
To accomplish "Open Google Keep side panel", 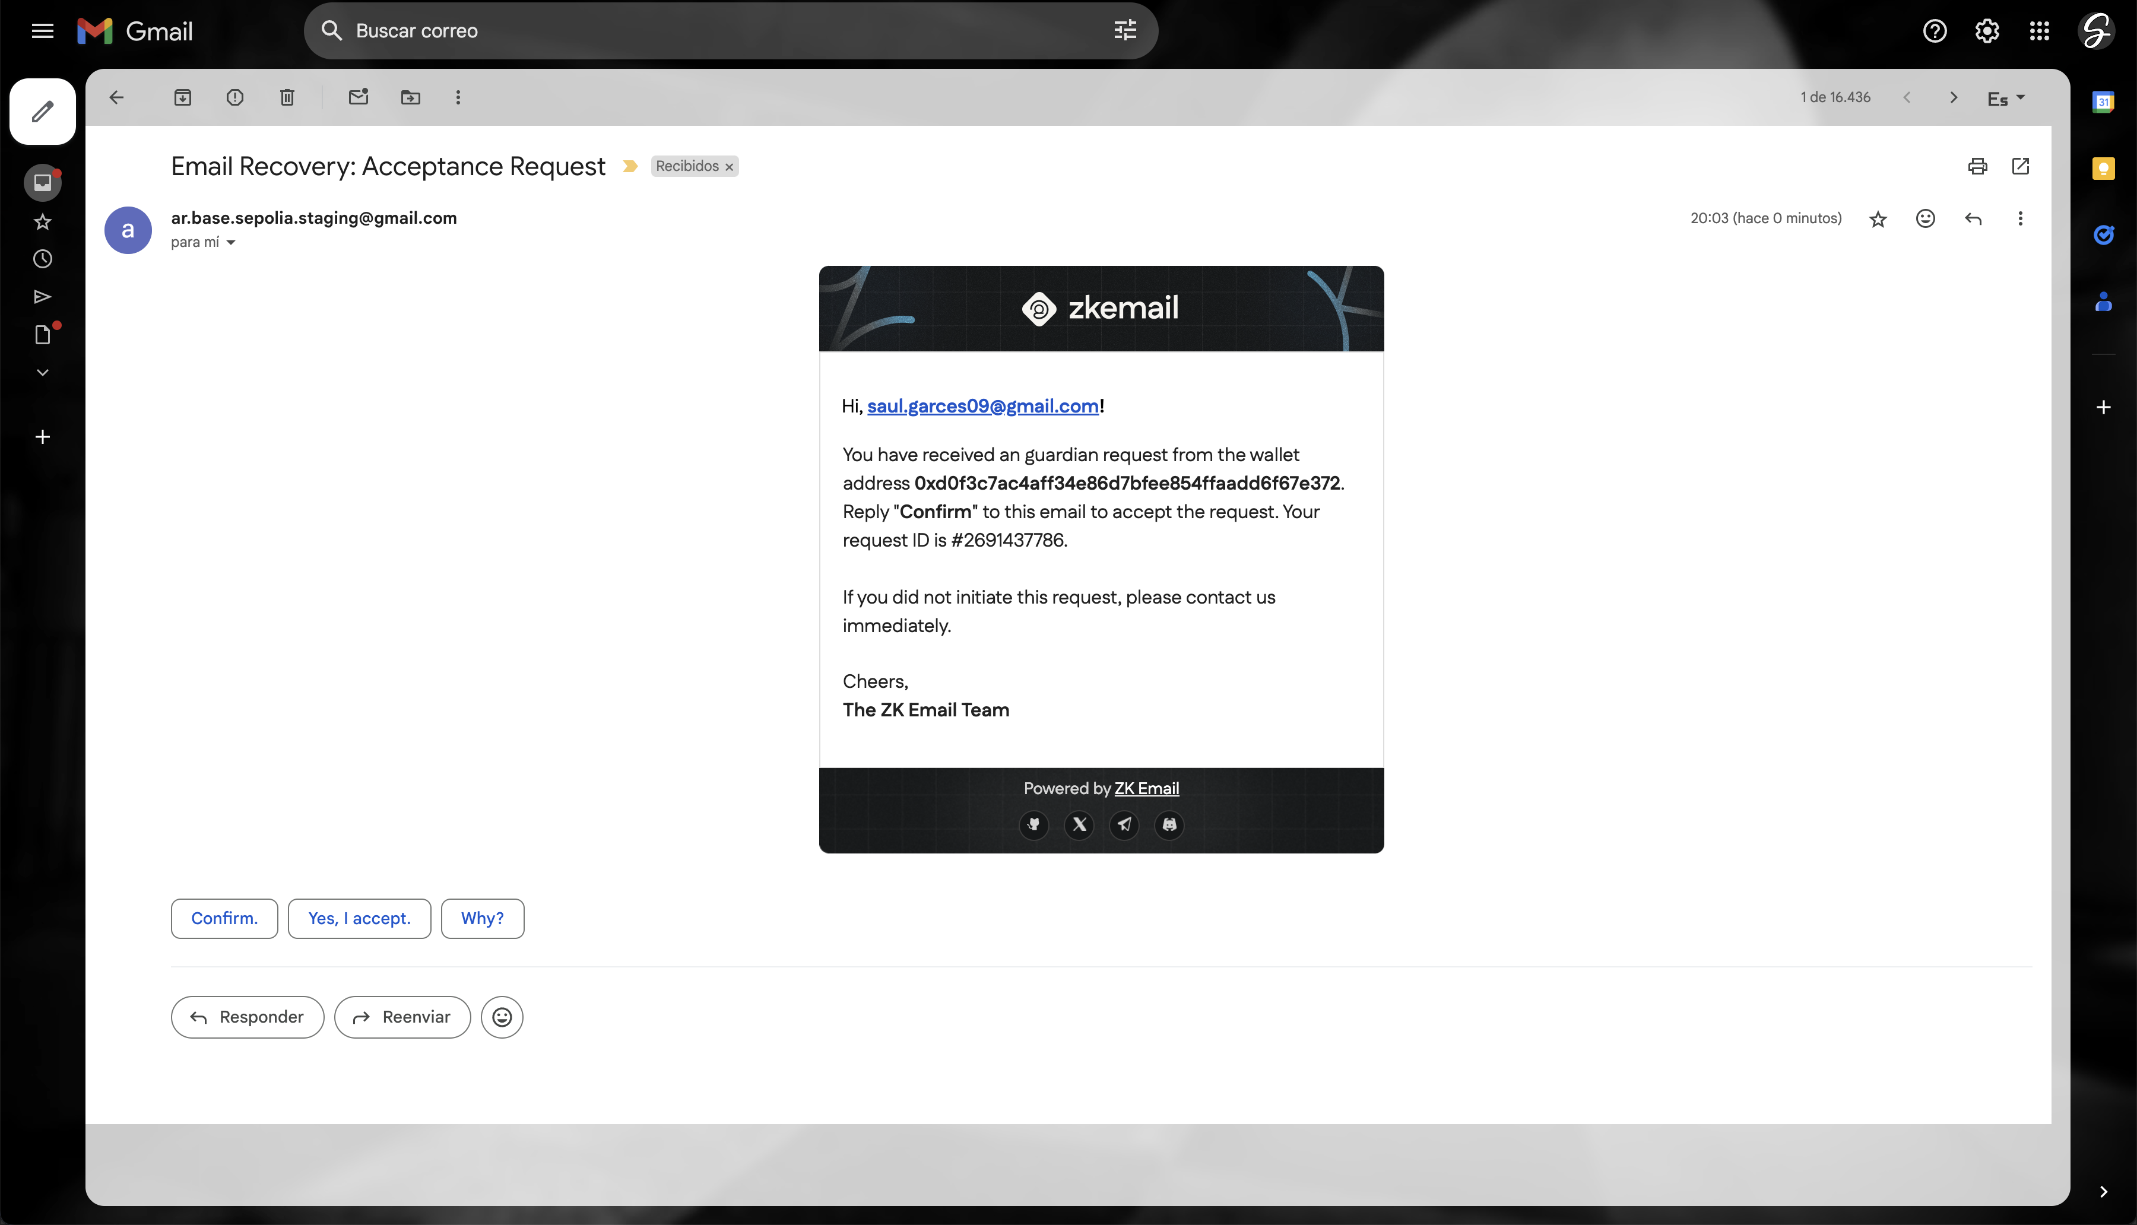I will coord(2103,169).
